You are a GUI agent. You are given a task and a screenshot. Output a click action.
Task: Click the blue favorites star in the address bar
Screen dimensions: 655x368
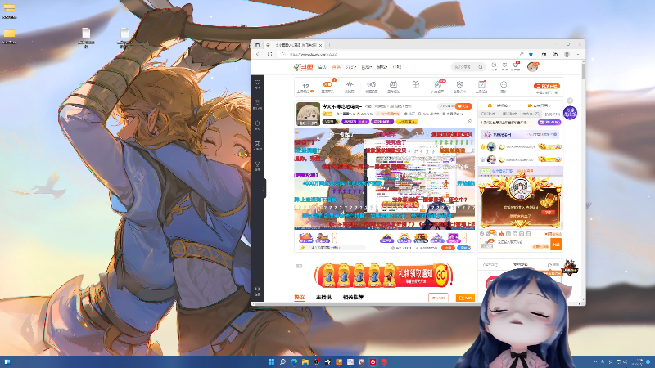click(531, 54)
